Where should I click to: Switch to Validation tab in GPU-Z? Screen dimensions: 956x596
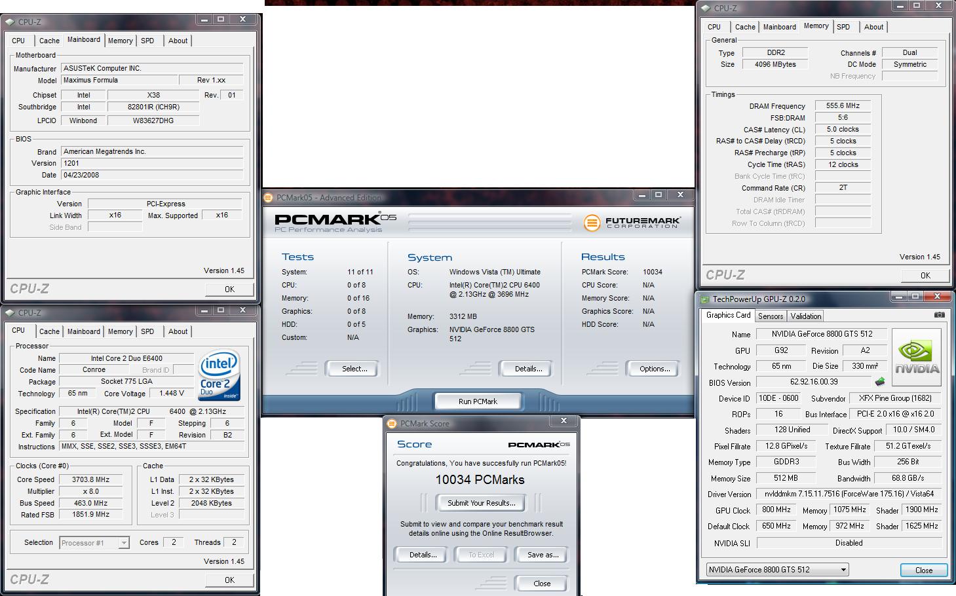tap(806, 316)
